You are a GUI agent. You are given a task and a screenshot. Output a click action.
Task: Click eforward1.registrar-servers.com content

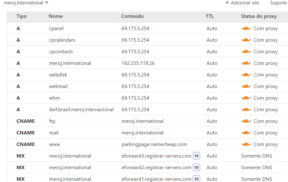point(157,179)
